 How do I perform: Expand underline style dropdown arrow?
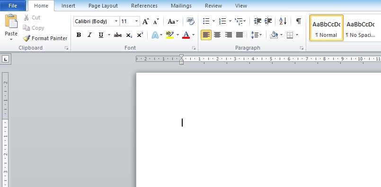point(109,35)
